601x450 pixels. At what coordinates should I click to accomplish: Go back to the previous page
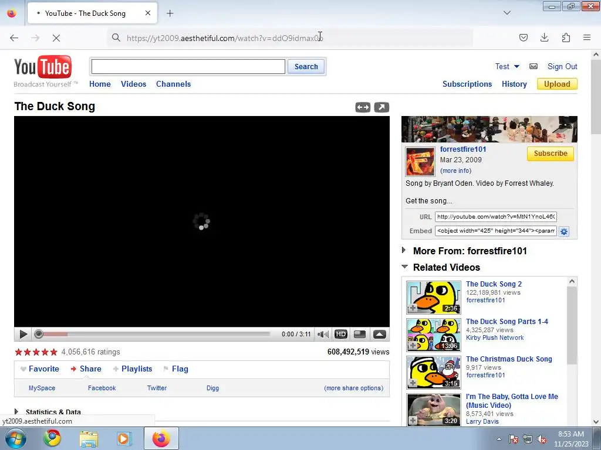[x=14, y=38]
